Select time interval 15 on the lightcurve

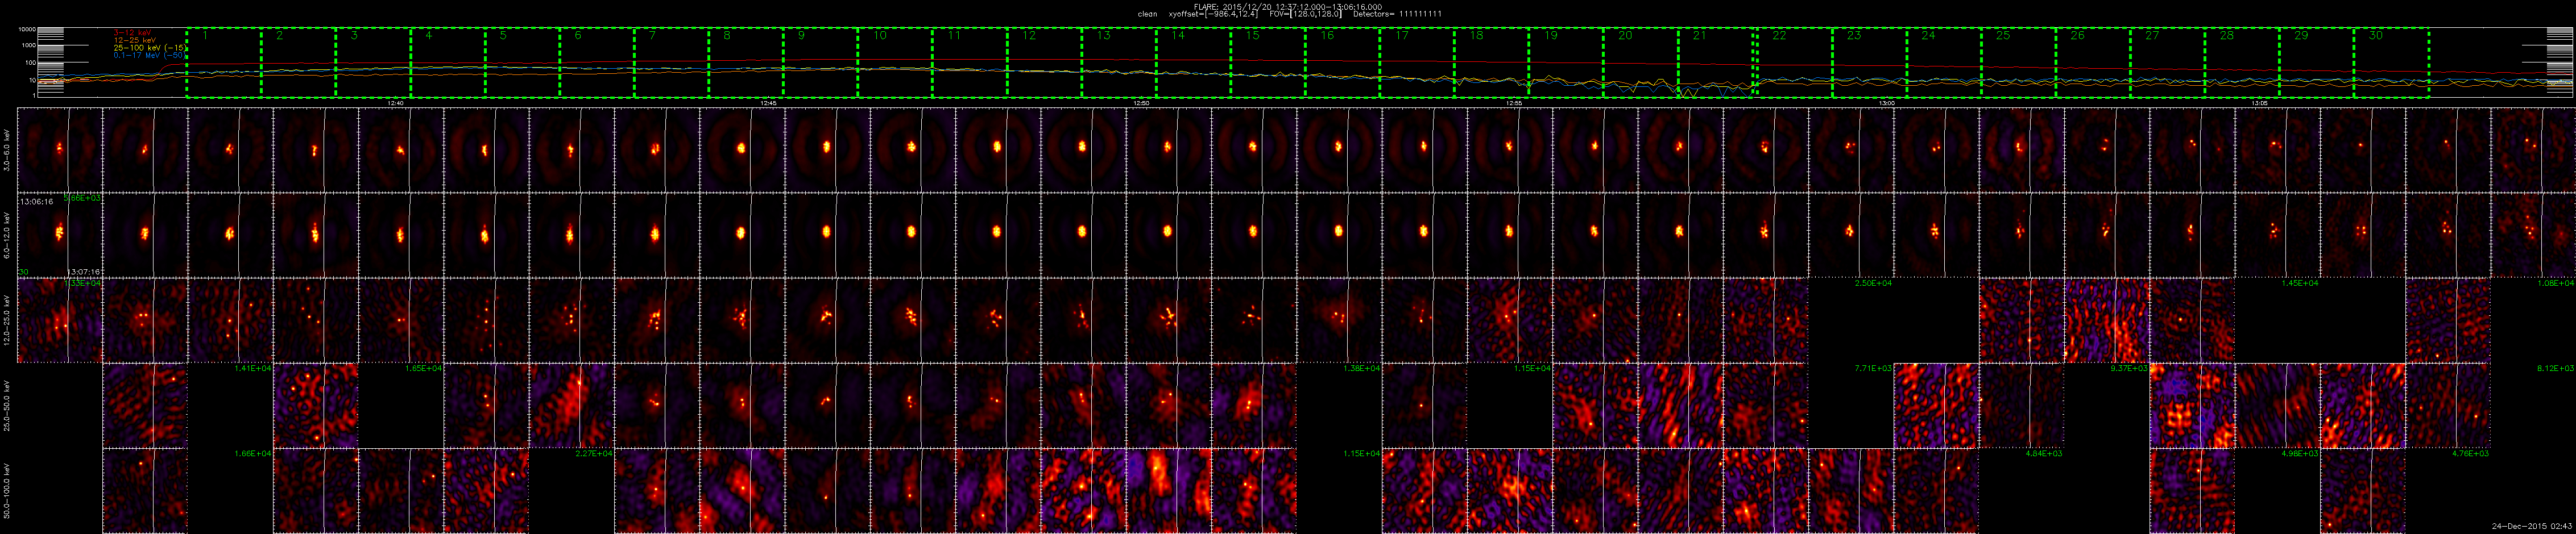1268,62
